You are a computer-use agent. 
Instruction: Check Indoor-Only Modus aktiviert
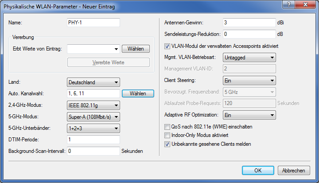tap(167, 135)
